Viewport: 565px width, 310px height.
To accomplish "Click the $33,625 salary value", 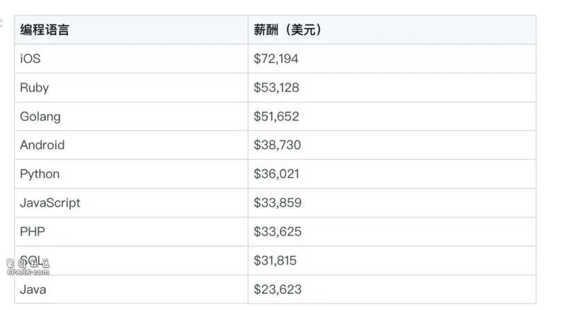I will pyautogui.click(x=278, y=232).
